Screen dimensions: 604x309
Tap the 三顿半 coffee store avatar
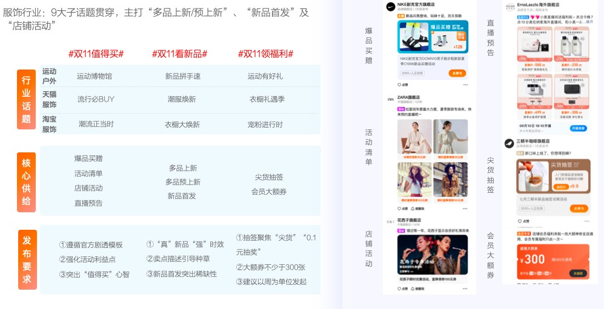point(509,143)
